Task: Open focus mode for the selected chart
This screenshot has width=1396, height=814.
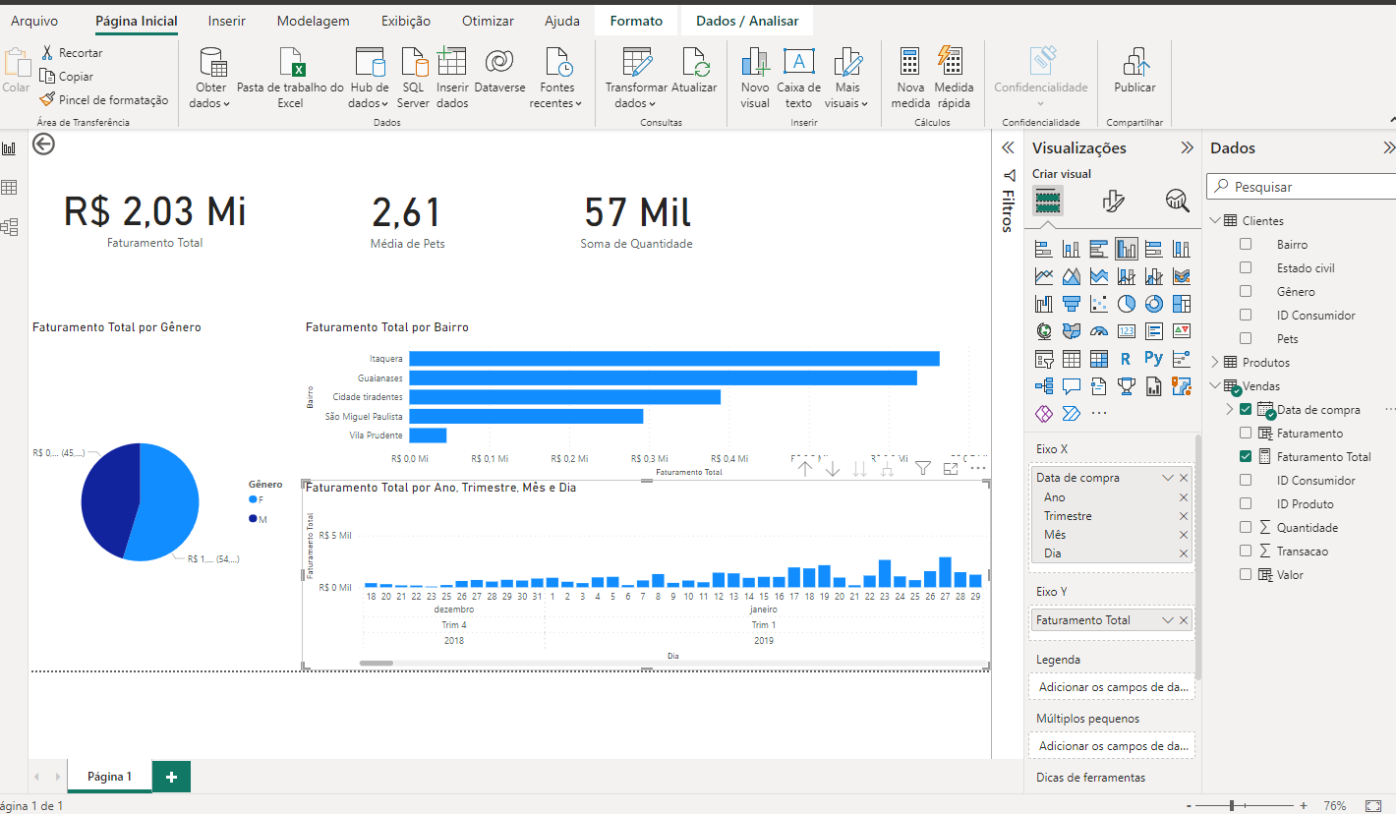Action: (x=951, y=469)
